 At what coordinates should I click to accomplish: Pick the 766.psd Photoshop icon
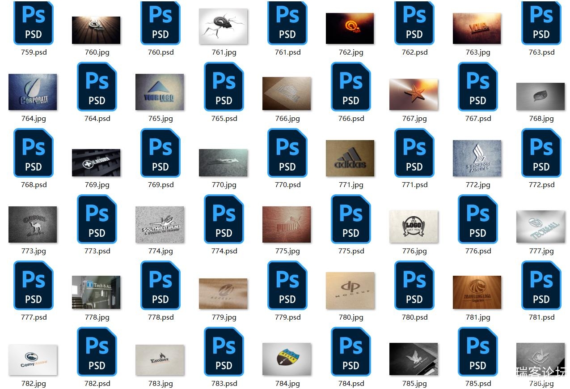tap(351, 87)
